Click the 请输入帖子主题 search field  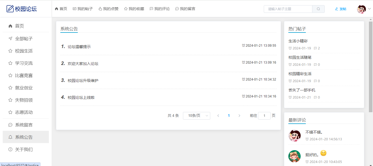[288, 9]
